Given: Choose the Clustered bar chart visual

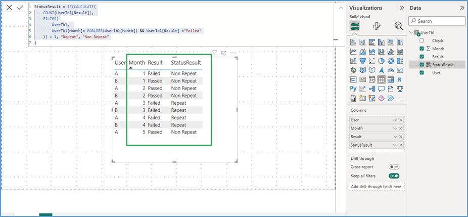Looking at the screenshot, I should click(x=372, y=42).
